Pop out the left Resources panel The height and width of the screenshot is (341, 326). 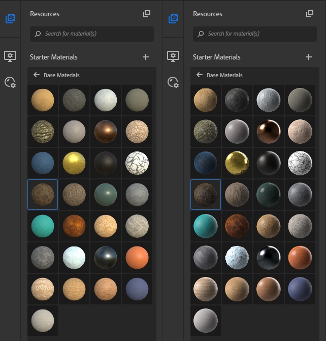coord(147,14)
